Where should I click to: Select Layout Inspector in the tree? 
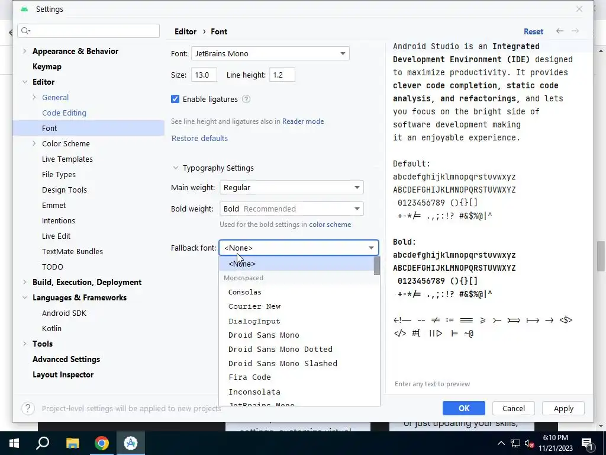click(x=63, y=374)
